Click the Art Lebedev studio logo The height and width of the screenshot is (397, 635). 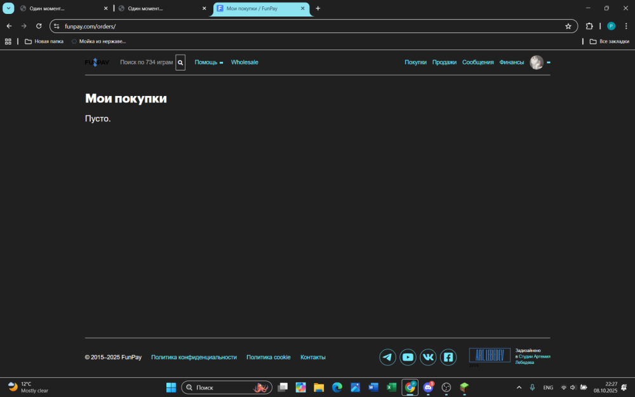point(490,355)
